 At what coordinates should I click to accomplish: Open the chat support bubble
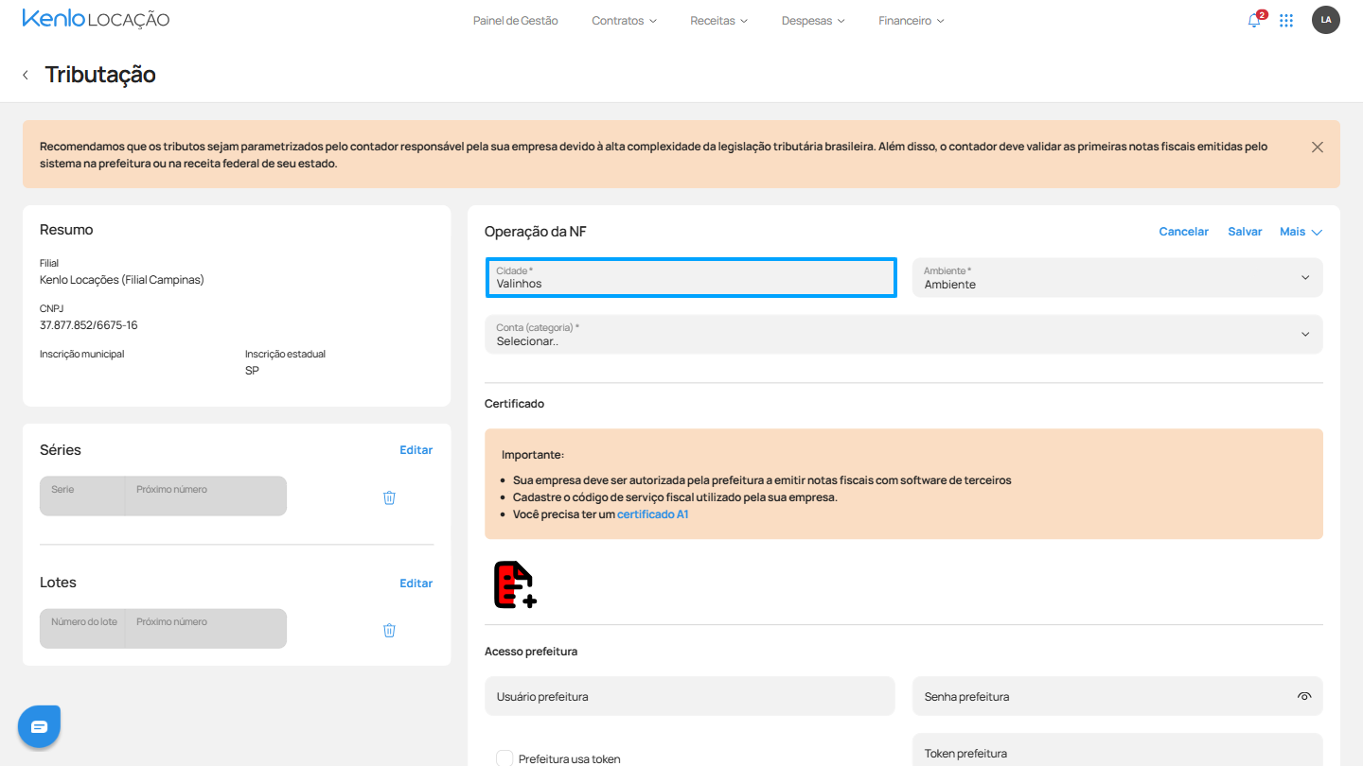(x=39, y=726)
